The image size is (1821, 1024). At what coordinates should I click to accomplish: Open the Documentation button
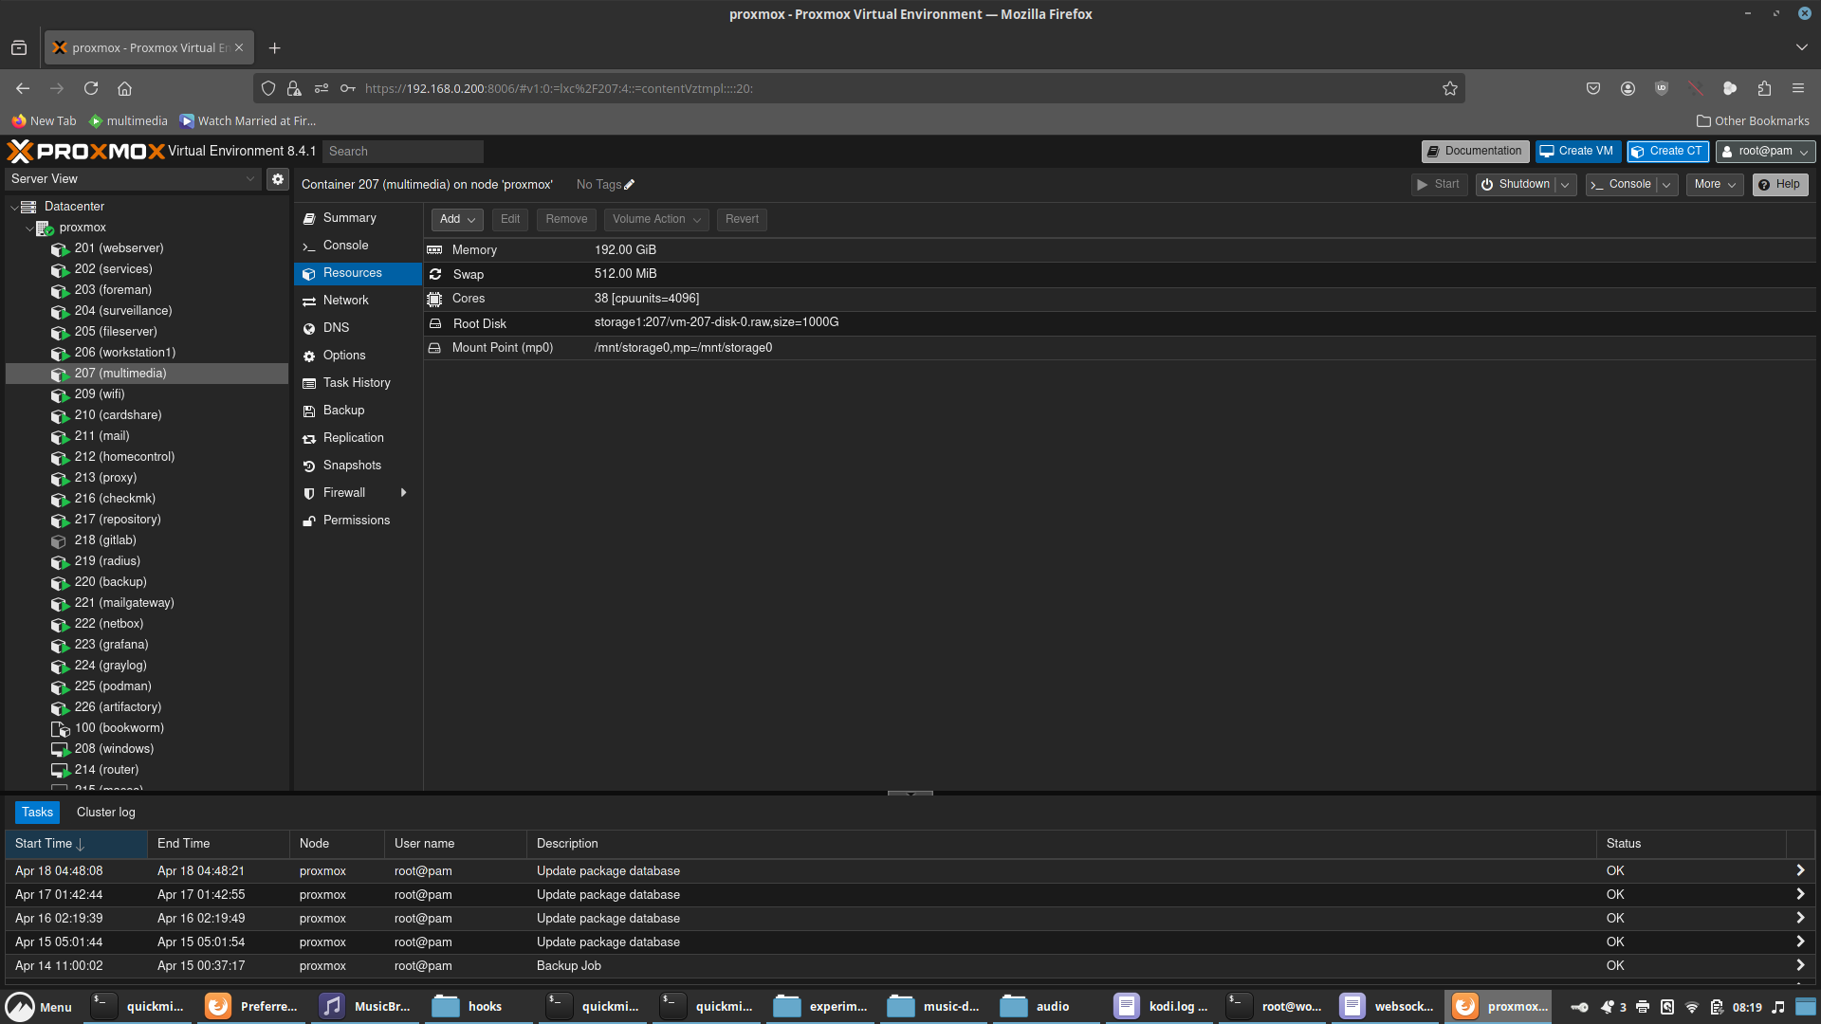[x=1475, y=152]
